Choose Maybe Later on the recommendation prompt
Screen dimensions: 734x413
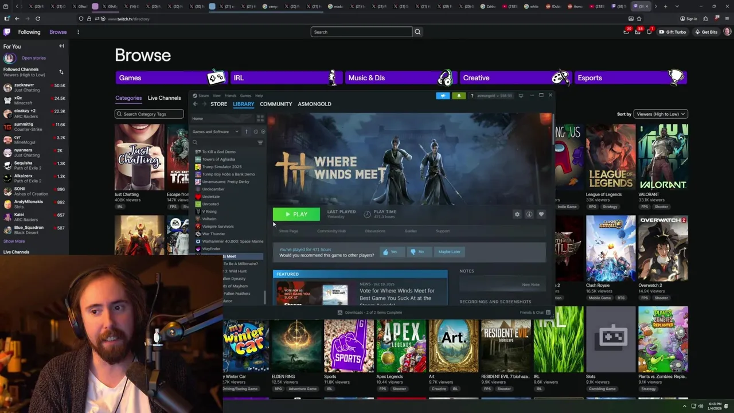click(449, 252)
